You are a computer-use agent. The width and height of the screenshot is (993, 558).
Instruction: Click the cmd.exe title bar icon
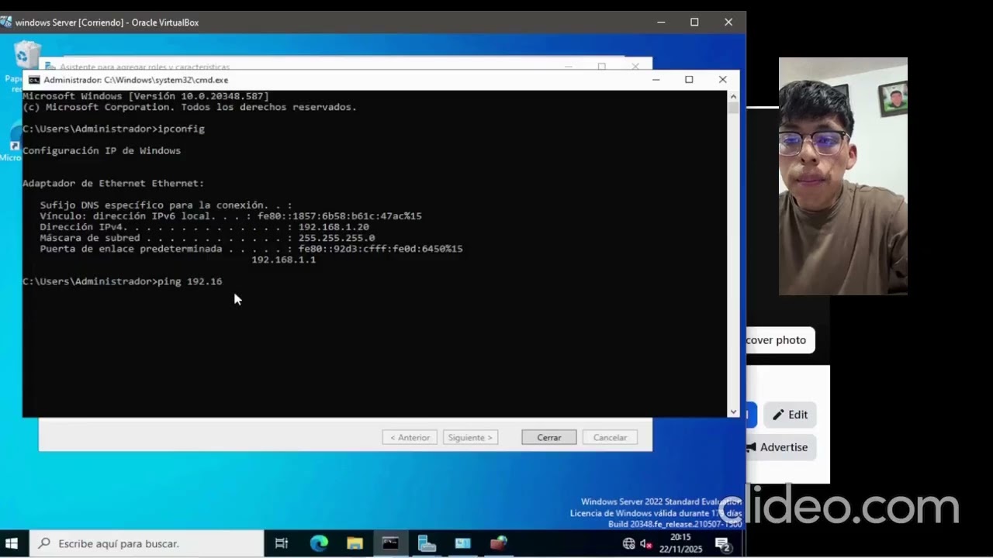(34, 80)
